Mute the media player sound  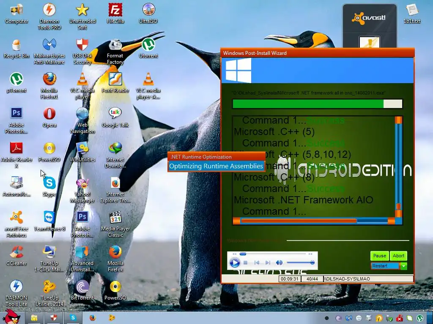(x=279, y=263)
